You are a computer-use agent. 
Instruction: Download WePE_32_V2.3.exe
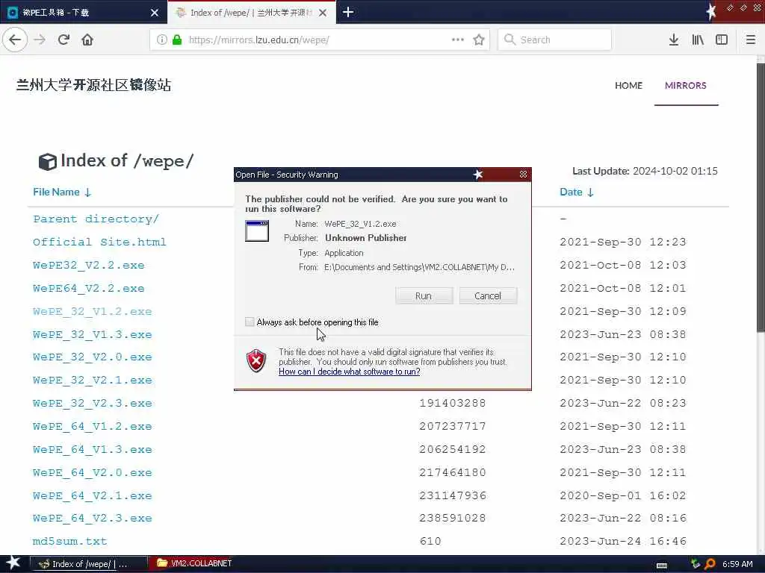coord(92,403)
